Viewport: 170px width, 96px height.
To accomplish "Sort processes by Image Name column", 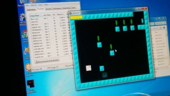I will pos(36,16).
